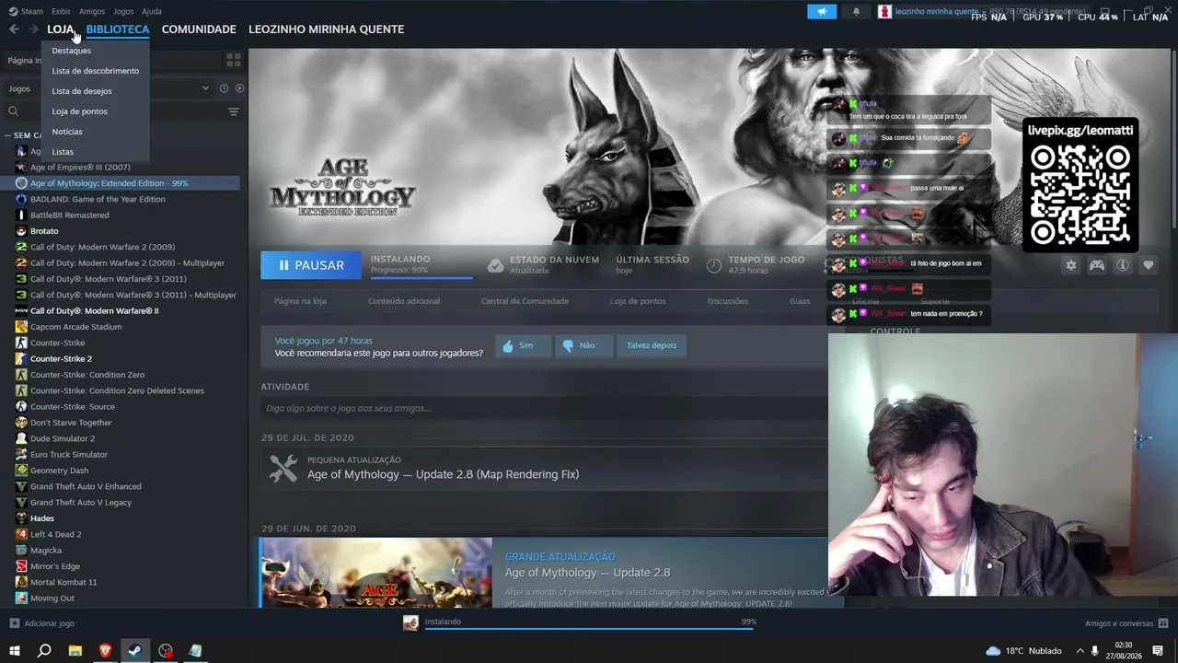Open Conteúdo adicional link
Image resolution: width=1178 pixels, height=663 pixels.
[x=404, y=301]
